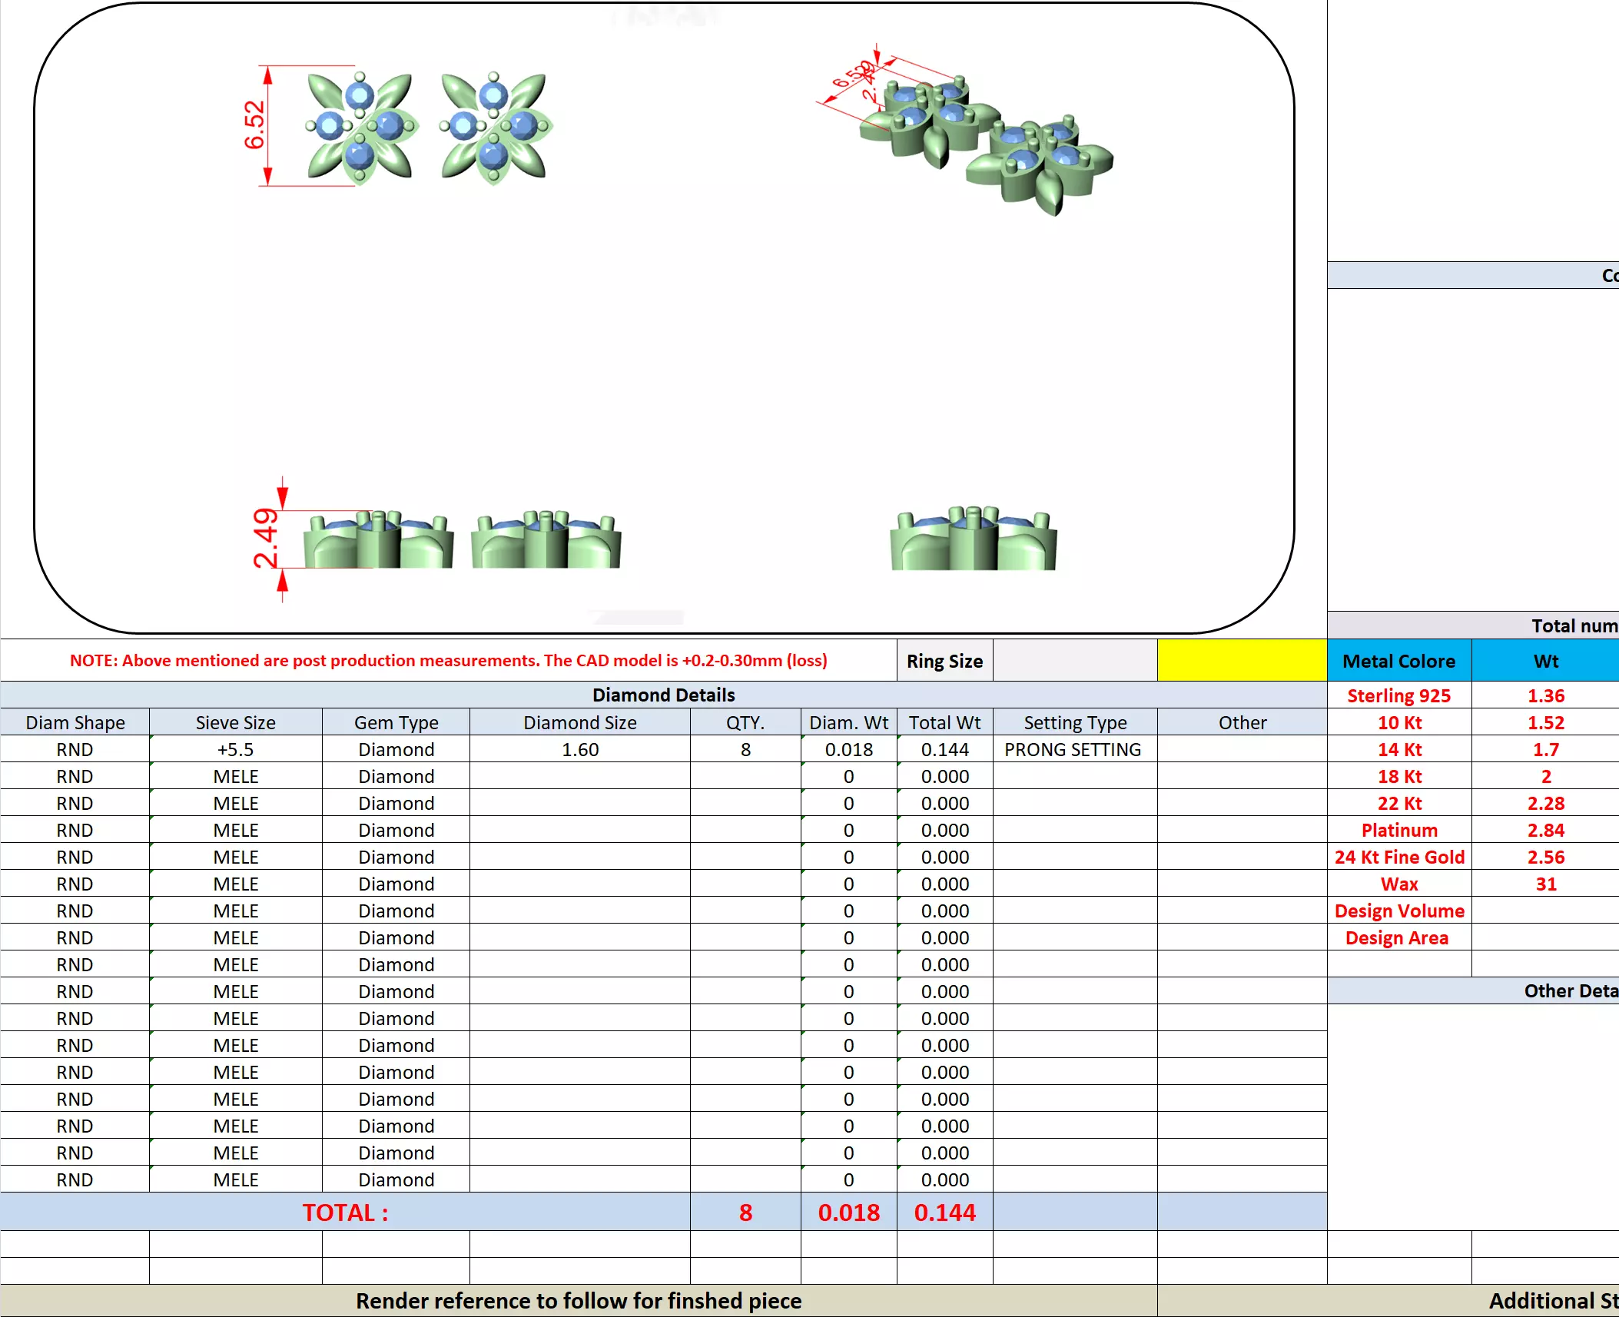Screen dimensions: 1619x1317
Task: Select the Diamond Details header row
Action: tap(662, 695)
